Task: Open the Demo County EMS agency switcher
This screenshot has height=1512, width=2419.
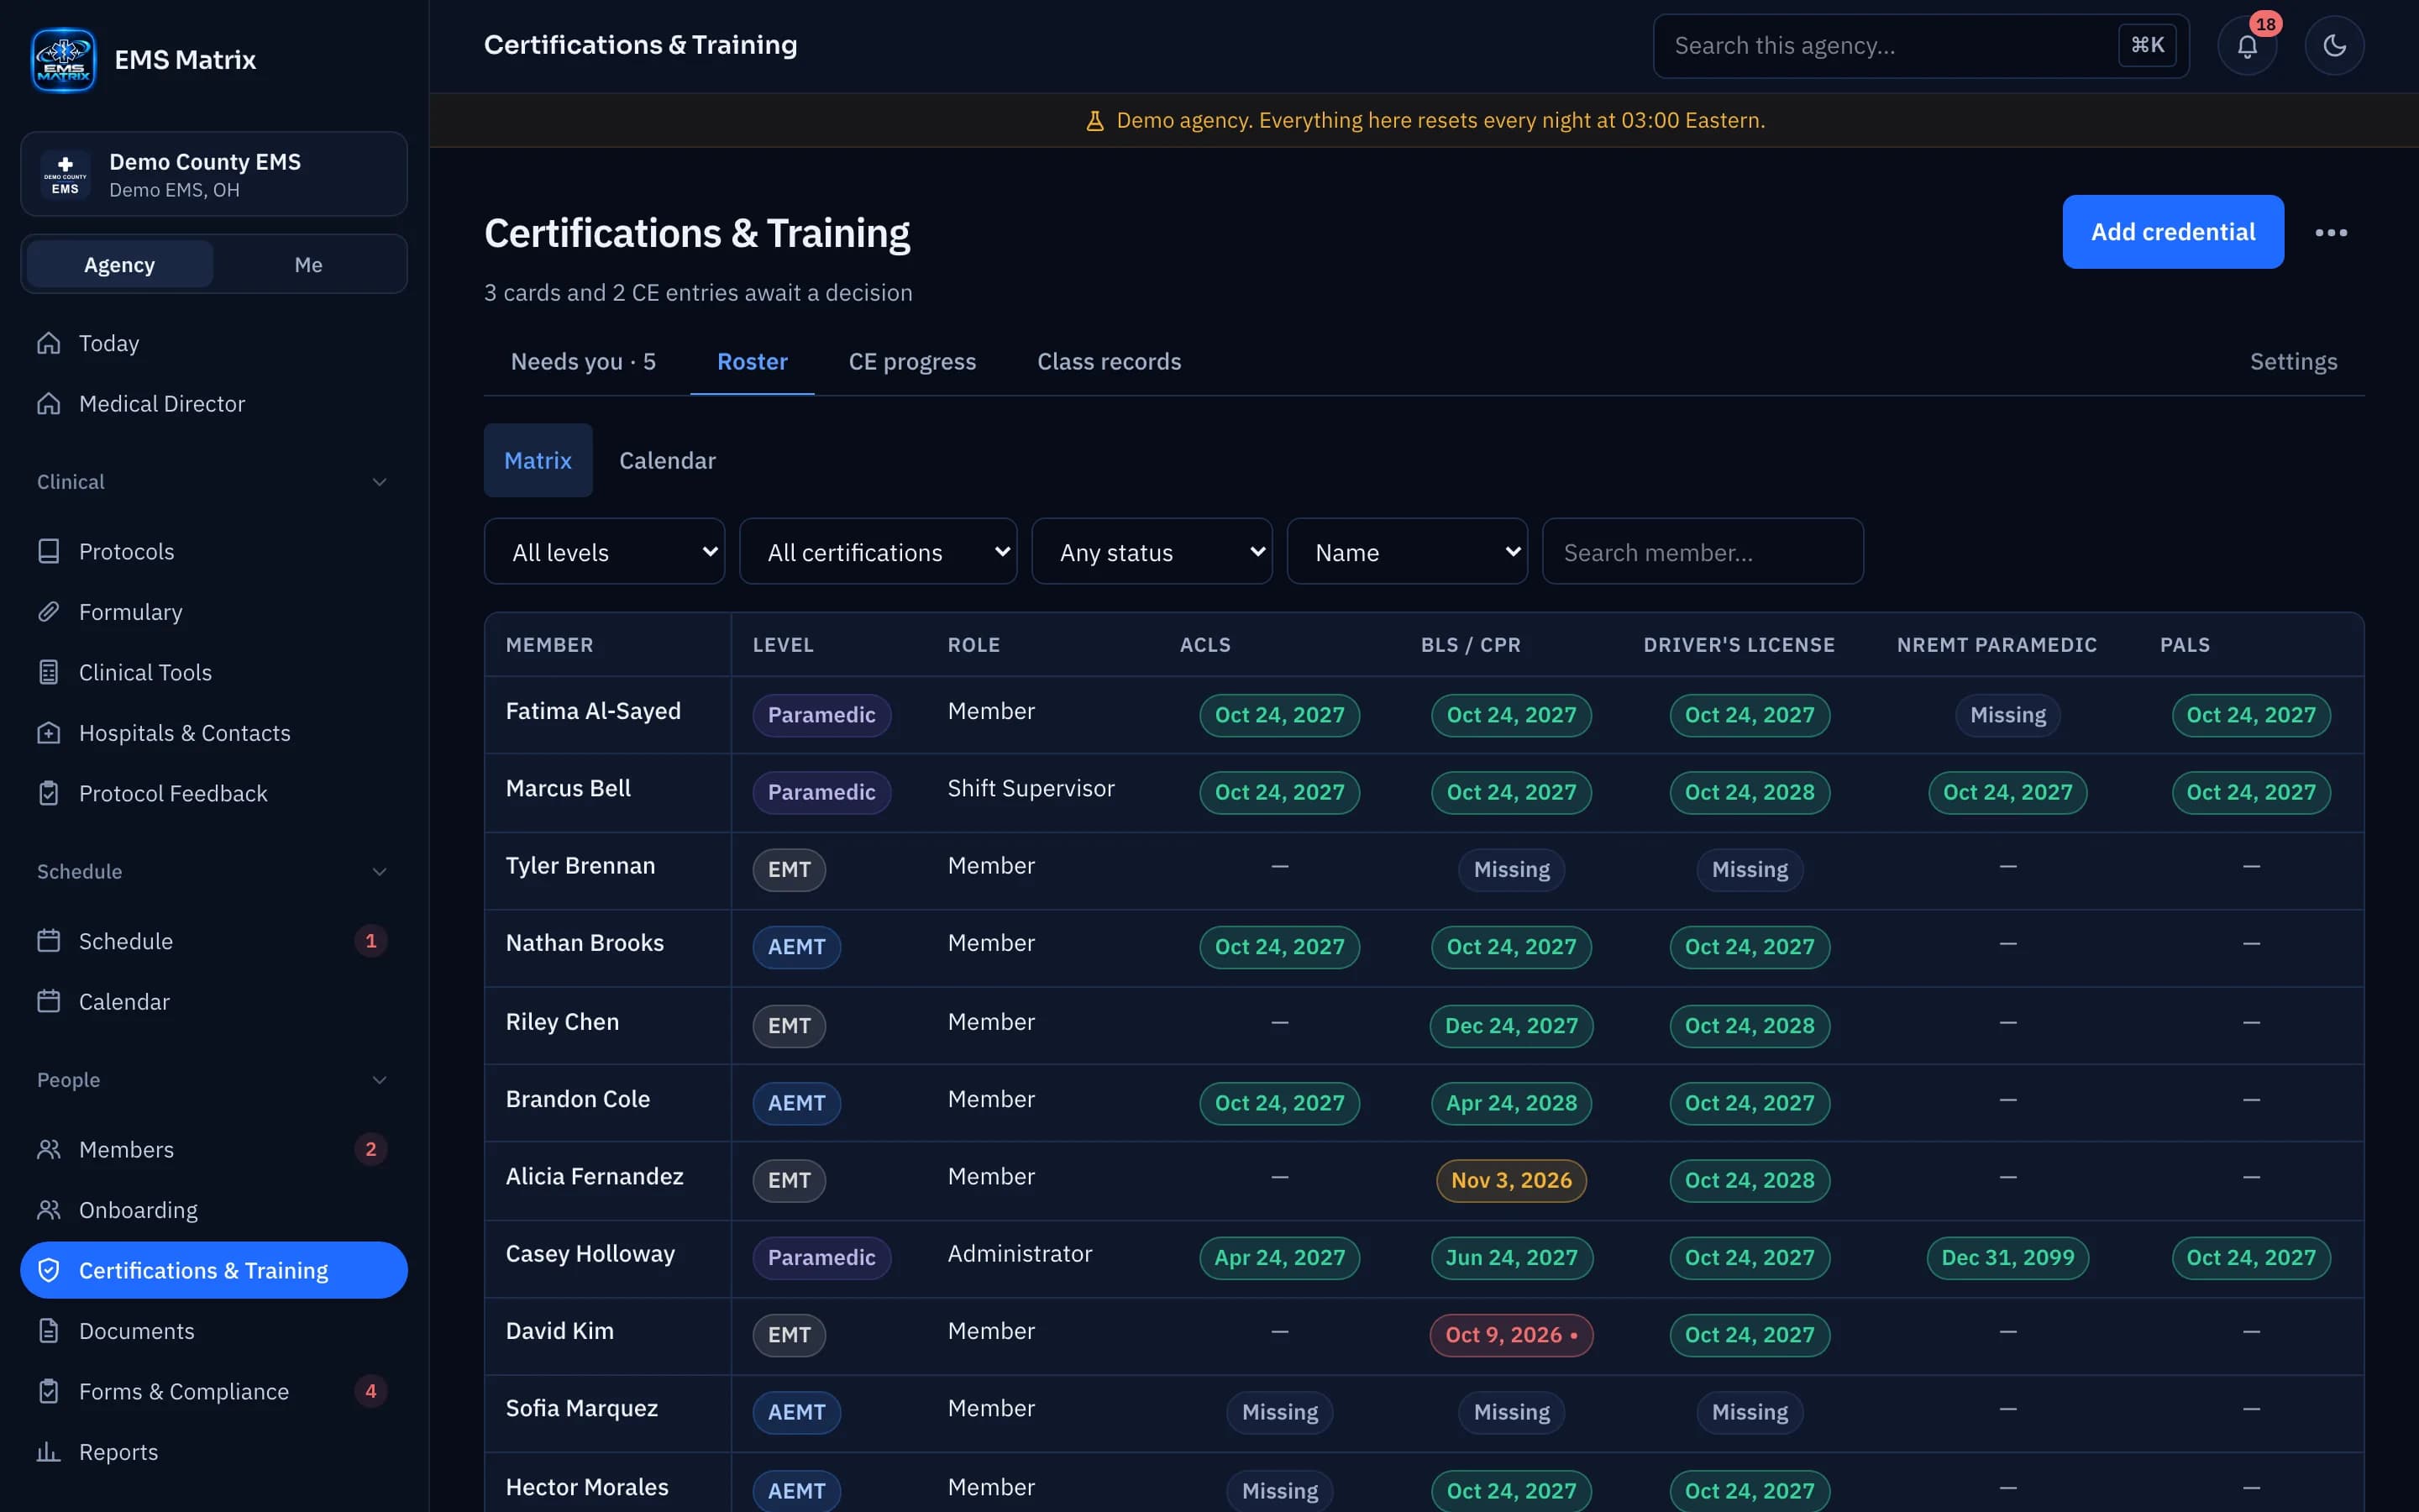Action: [x=213, y=174]
